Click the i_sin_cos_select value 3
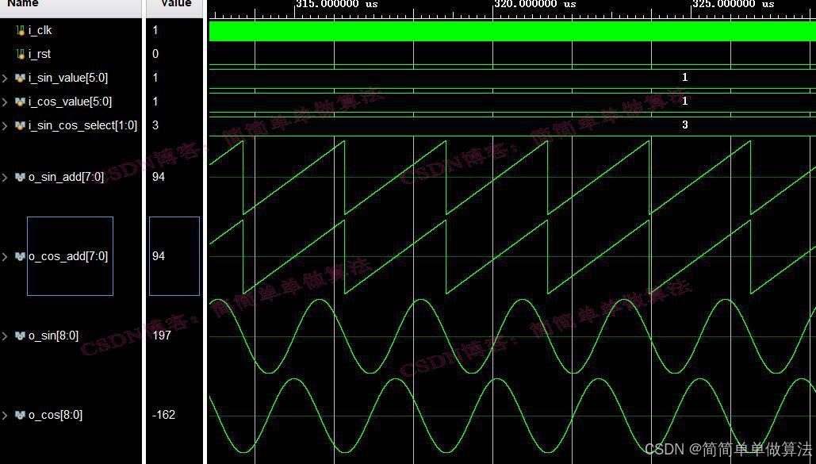Viewport: 816px width, 464px height. pos(155,125)
